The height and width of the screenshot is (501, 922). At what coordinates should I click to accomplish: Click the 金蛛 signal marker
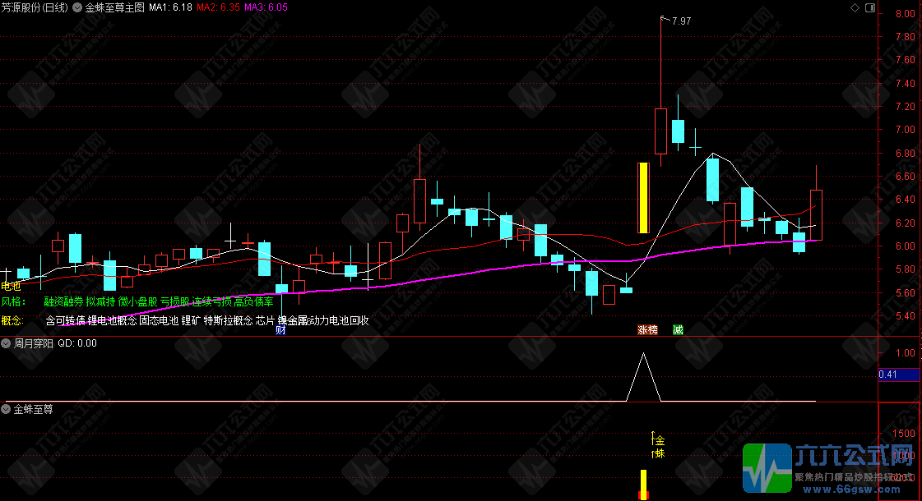(659, 446)
